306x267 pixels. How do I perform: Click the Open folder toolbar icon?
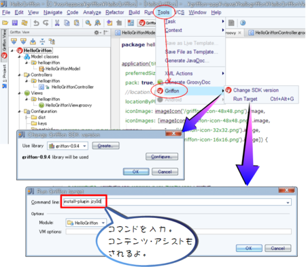click(x=5, y=22)
